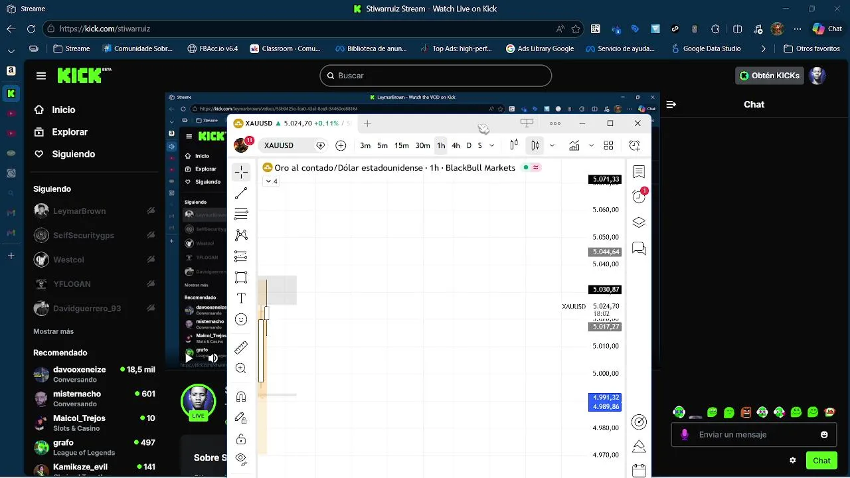Screen dimensions: 850x478
Task: Mute the embedded video volume icon
Action: [213, 358]
